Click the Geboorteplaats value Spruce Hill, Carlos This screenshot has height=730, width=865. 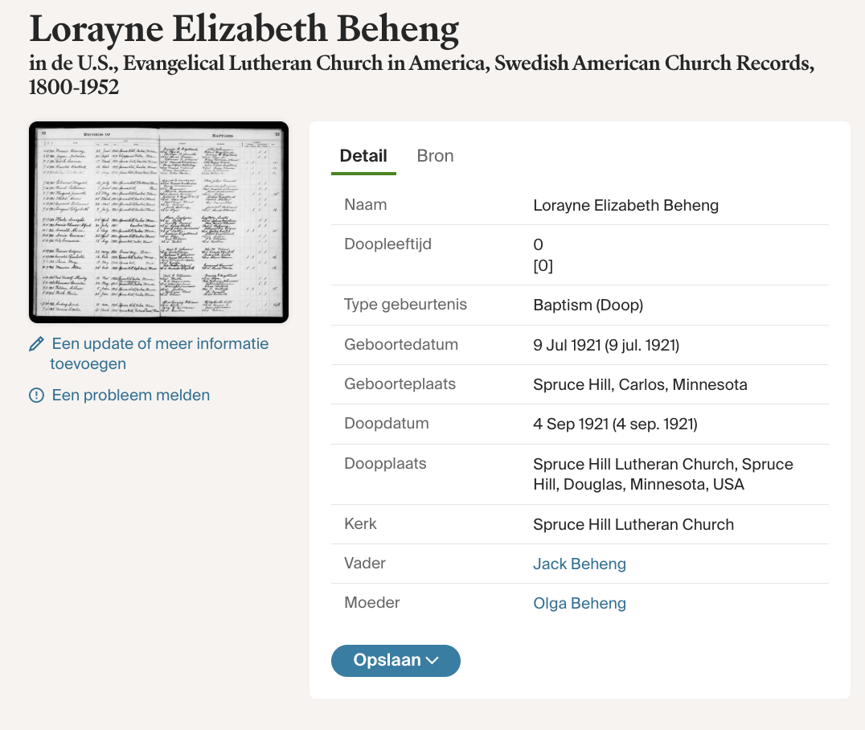pyautogui.click(x=640, y=384)
